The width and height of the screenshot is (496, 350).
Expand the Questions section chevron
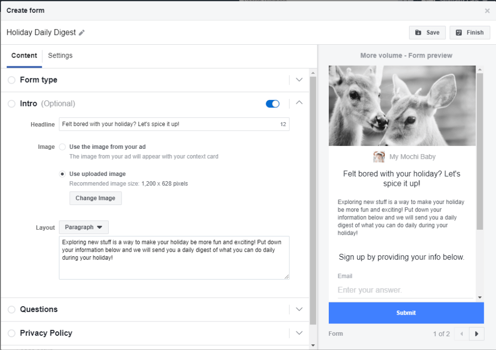[x=299, y=309]
